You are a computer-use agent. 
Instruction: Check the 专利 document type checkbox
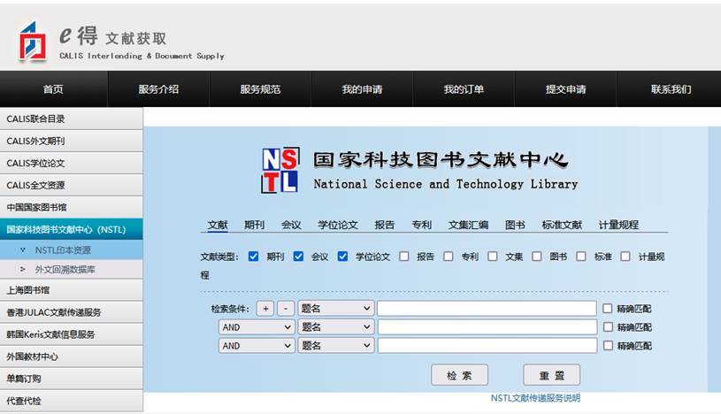tap(449, 257)
